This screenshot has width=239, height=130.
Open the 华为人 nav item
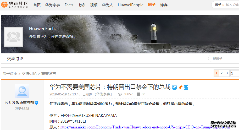click(x=108, y=5)
